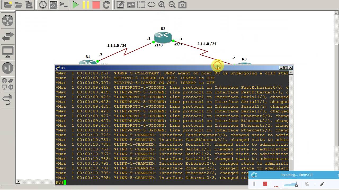Select the Add a note tool
This screenshot has width=339, height=190.
coord(120,4)
